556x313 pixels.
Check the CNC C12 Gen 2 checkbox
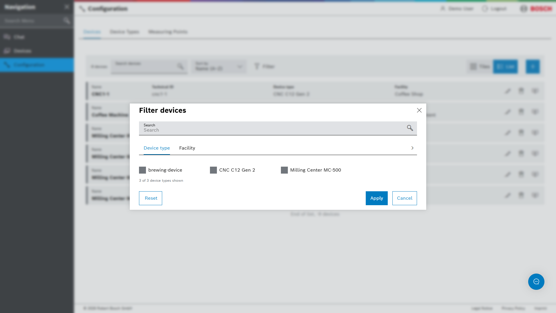click(213, 170)
